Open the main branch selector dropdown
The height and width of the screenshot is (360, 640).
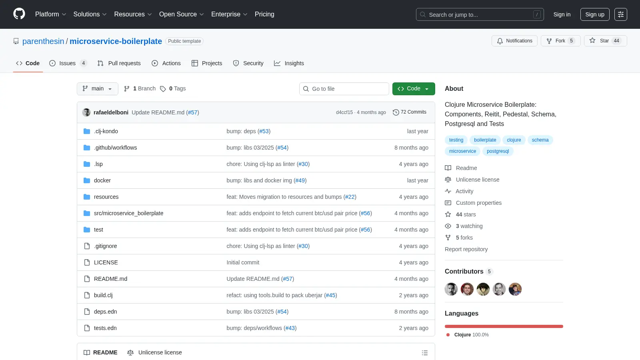98,89
